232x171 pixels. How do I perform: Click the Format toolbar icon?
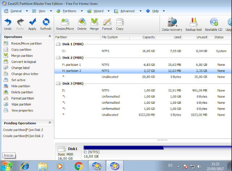click(x=107, y=24)
